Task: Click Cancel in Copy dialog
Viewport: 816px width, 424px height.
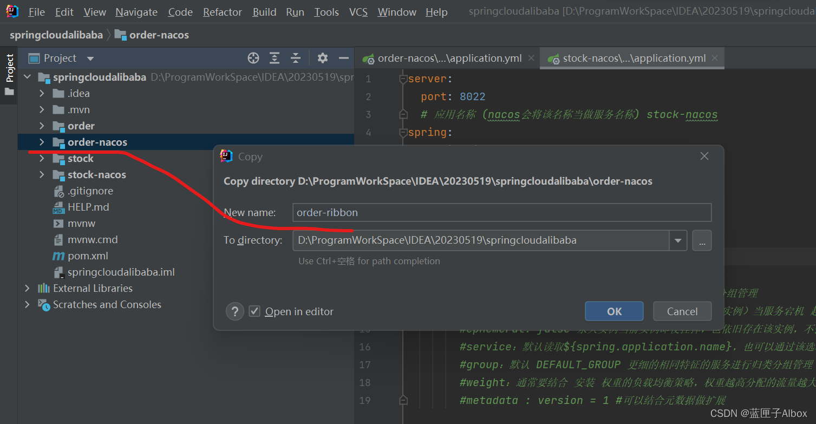Action: (x=682, y=311)
